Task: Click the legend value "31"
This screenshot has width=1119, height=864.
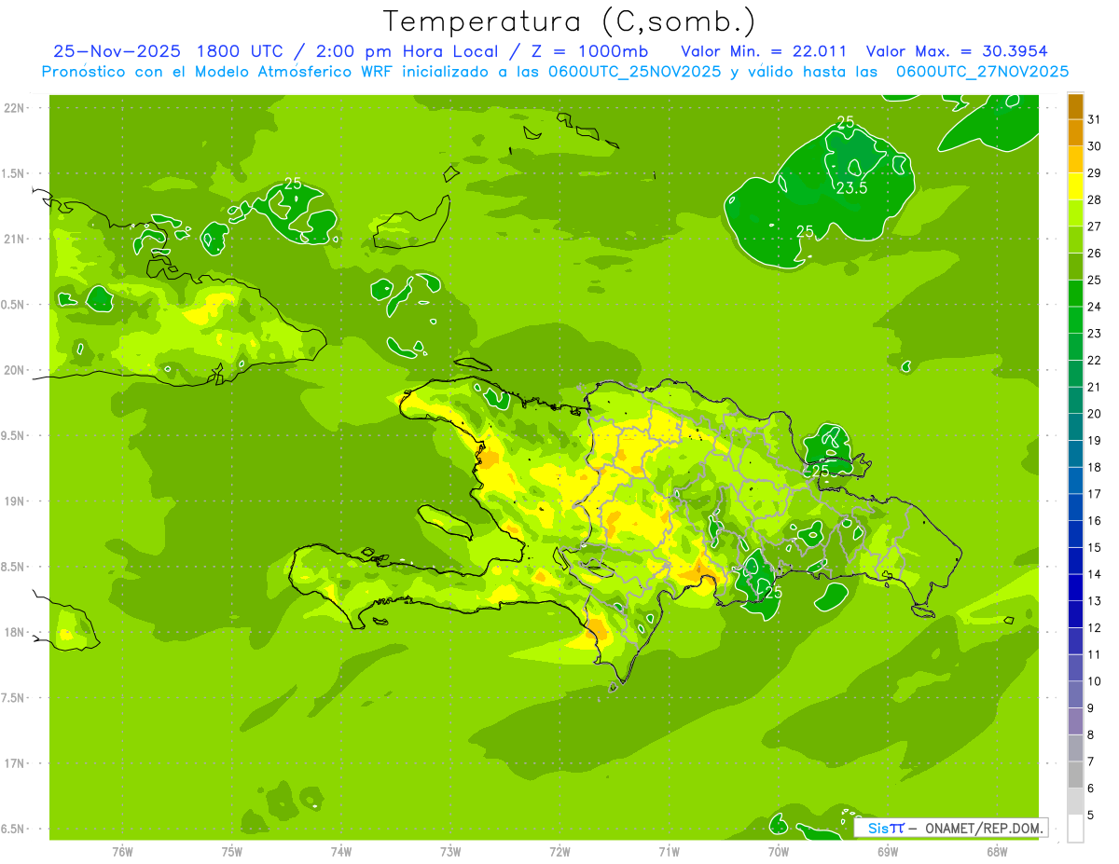Action: pos(1094,119)
